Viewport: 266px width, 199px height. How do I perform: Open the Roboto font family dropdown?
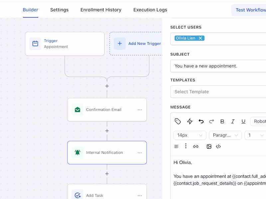(258, 121)
